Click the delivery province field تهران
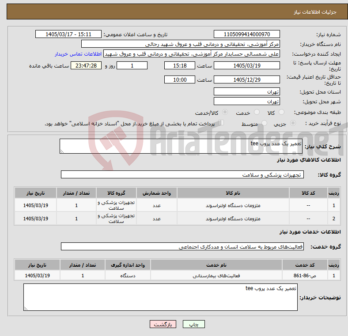The height and width of the screenshot is (336, 348). 246,91
